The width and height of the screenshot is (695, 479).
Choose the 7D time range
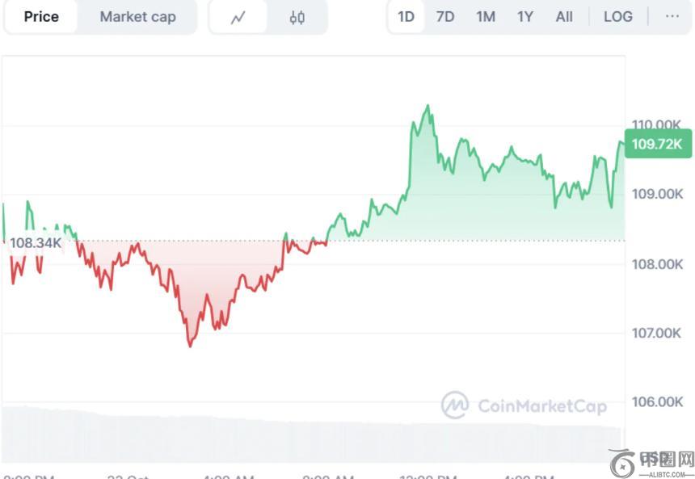[x=445, y=17]
